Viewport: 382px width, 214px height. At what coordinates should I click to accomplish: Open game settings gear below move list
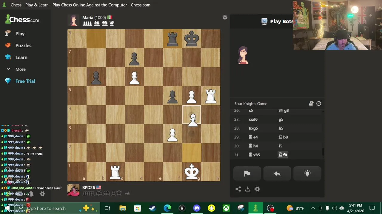257,189
